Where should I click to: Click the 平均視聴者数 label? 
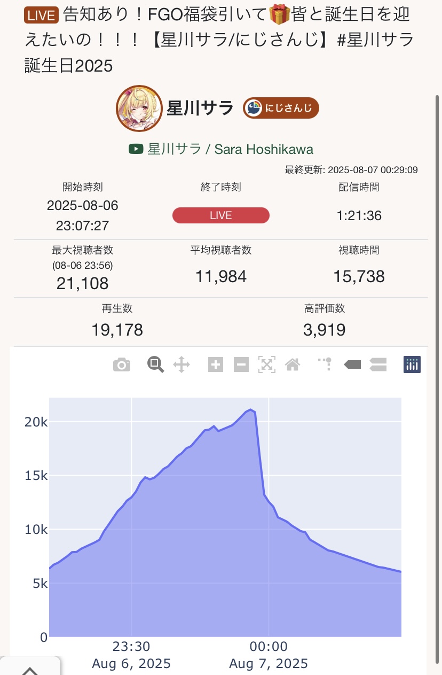pyautogui.click(x=221, y=250)
